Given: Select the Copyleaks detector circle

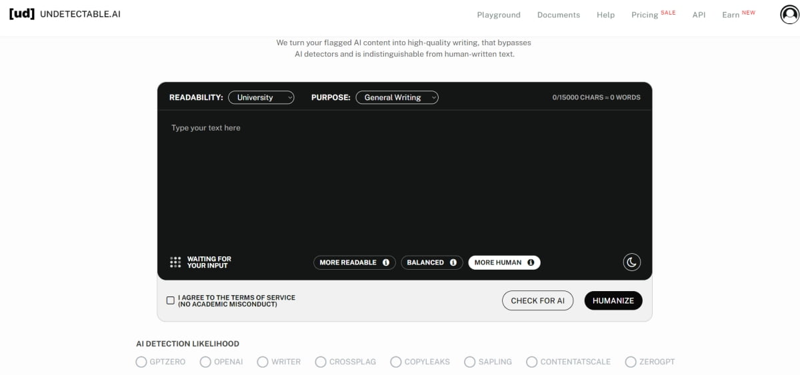Looking at the screenshot, I should coord(396,362).
